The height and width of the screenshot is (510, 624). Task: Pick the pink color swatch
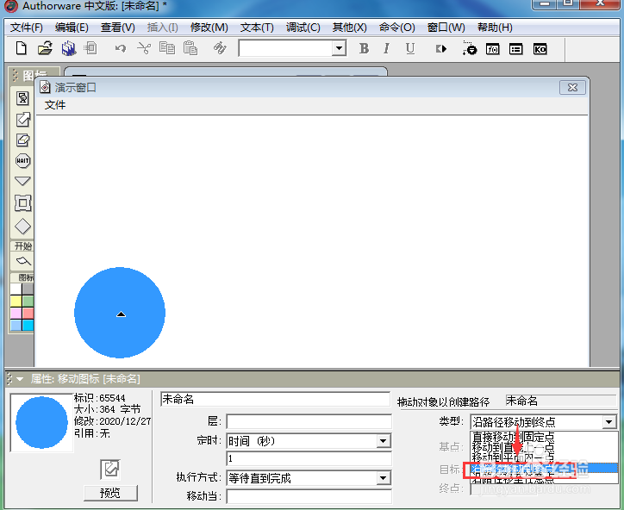click(16, 313)
